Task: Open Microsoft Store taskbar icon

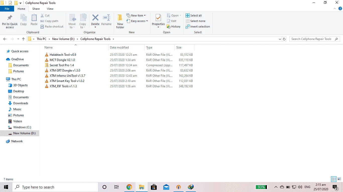Action: pyautogui.click(x=154, y=187)
